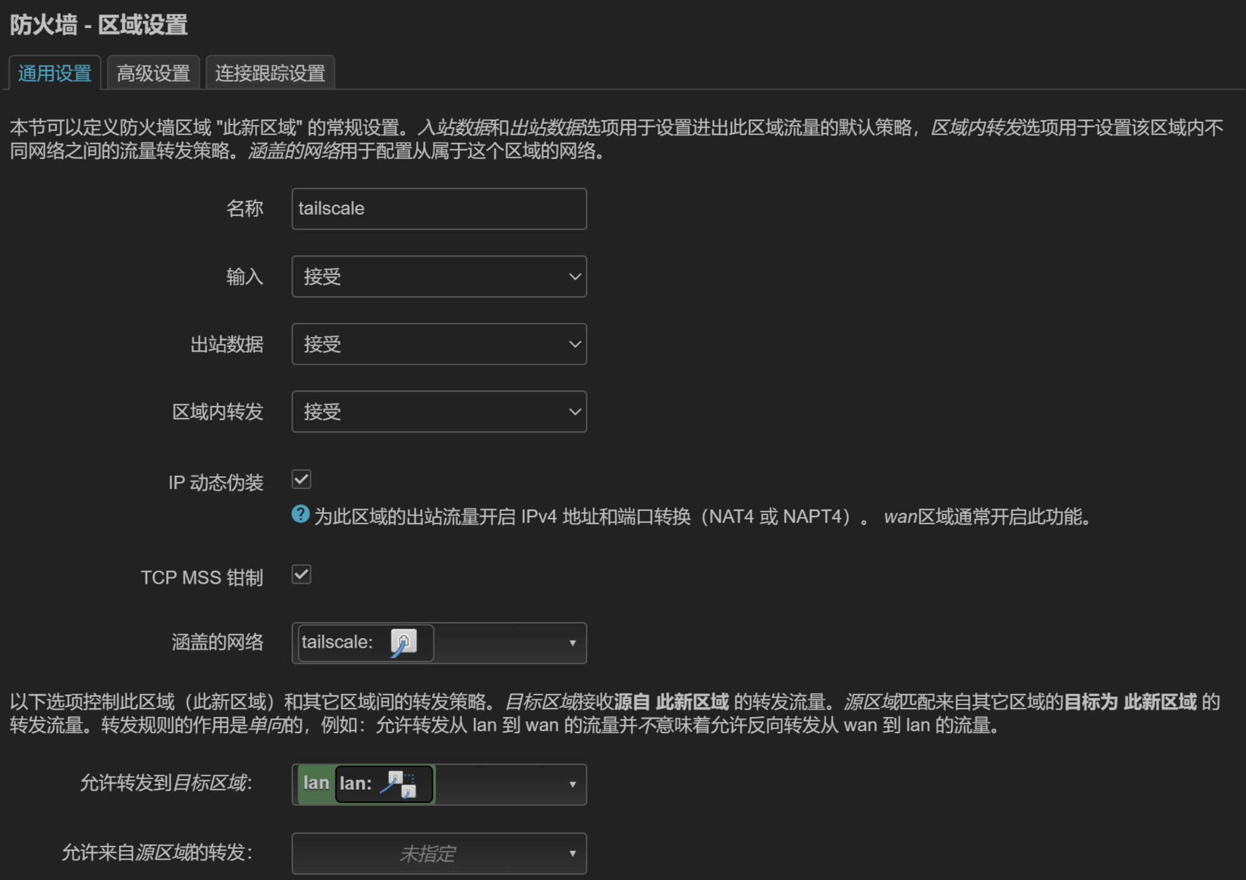Click the 涵盖的网络 label
The width and height of the screenshot is (1246, 880).
pyautogui.click(x=218, y=642)
